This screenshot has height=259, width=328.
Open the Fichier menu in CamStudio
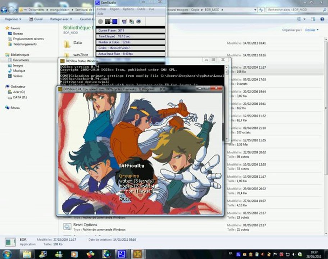tap(102, 9)
